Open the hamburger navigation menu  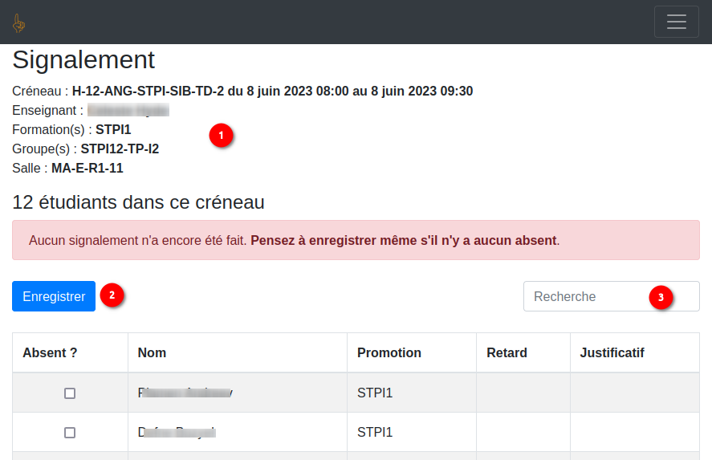click(676, 22)
